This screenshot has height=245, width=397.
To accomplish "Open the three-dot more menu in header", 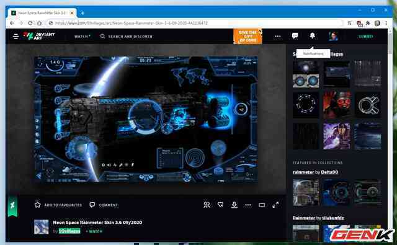I will [278, 36].
